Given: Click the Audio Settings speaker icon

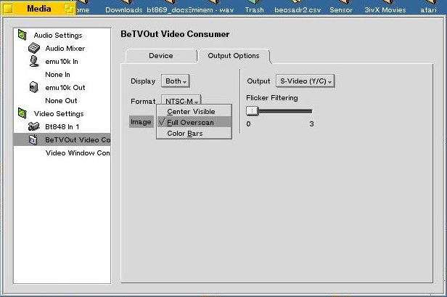Looking at the screenshot, I should pos(22,35).
